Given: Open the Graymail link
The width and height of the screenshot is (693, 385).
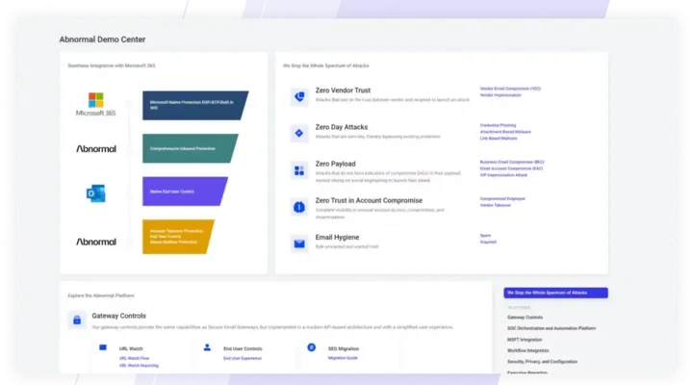Looking at the screenshot, I should 488,242.
